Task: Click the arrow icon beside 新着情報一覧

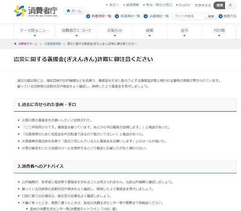Action: (x=88, y=16)
